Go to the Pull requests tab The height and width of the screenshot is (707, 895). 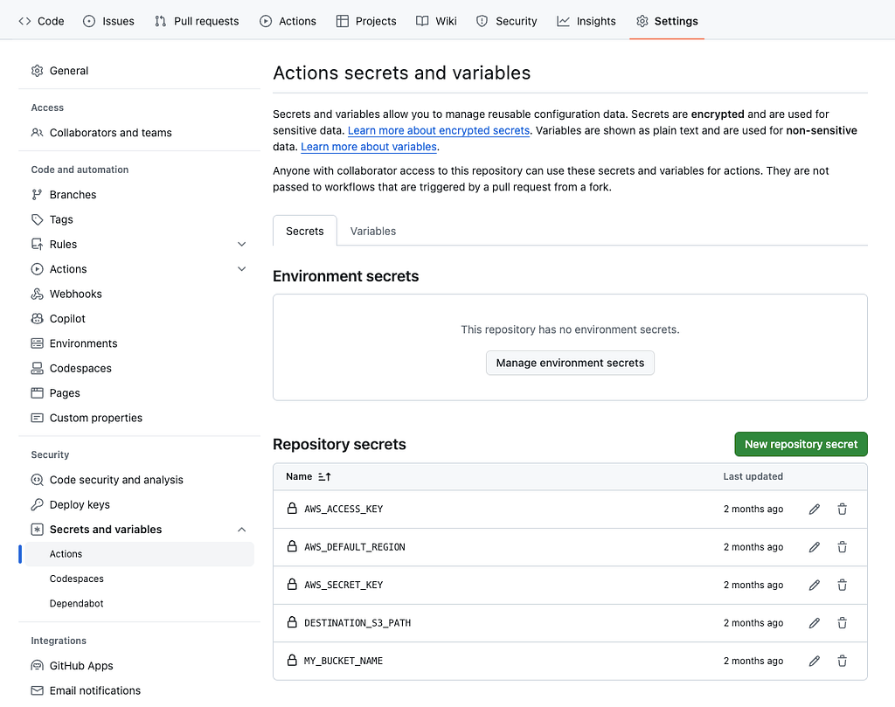197,21
